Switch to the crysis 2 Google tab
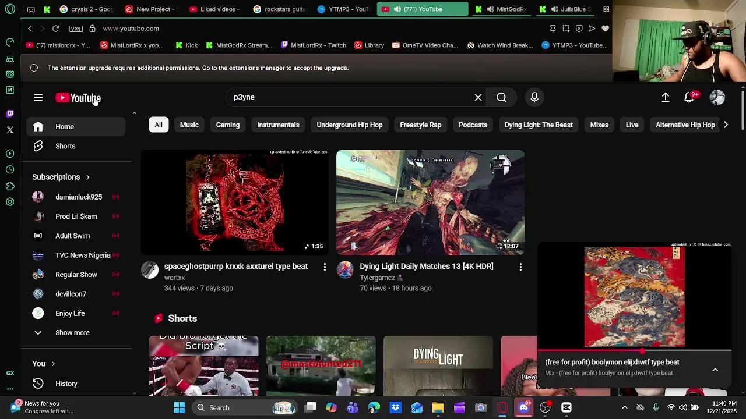Screen dimensions: 746x419 [x=86, y=9]
